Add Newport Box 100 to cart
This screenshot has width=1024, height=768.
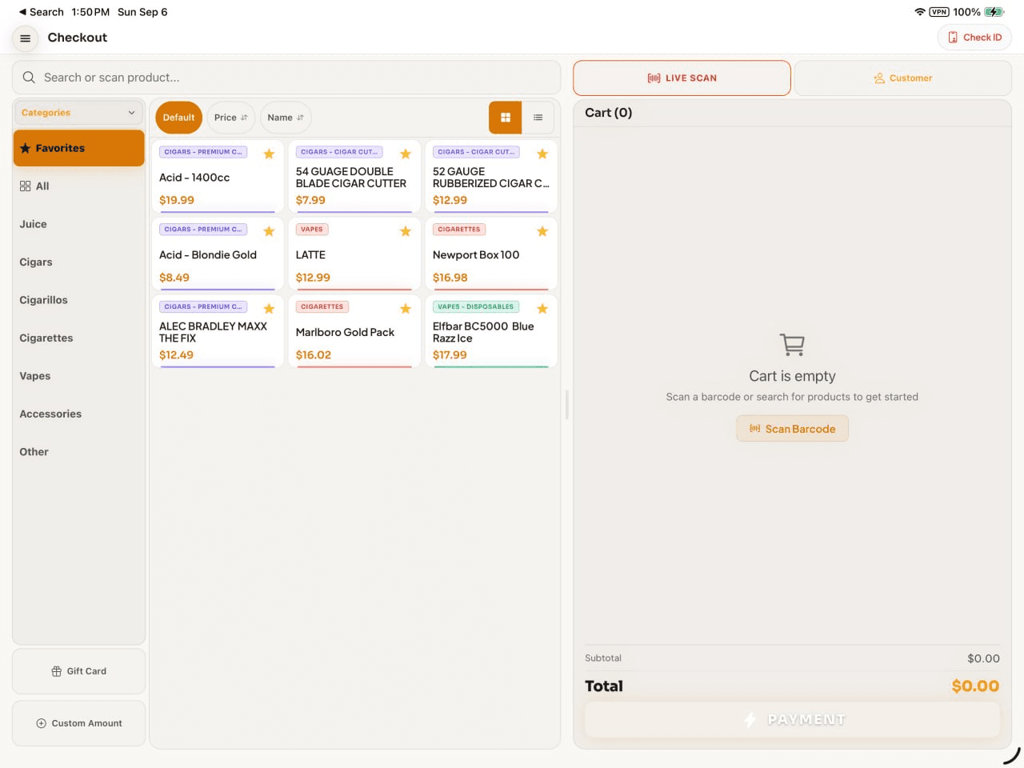491,255
